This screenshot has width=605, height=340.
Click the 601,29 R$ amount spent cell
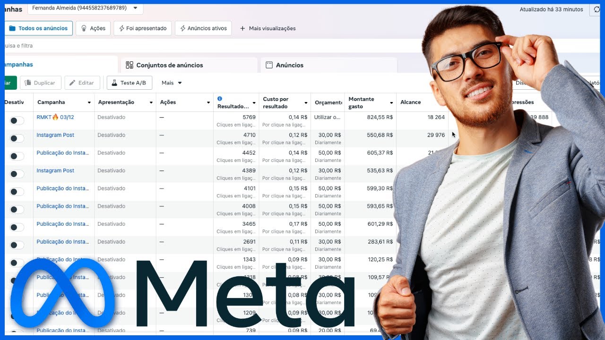380,224
